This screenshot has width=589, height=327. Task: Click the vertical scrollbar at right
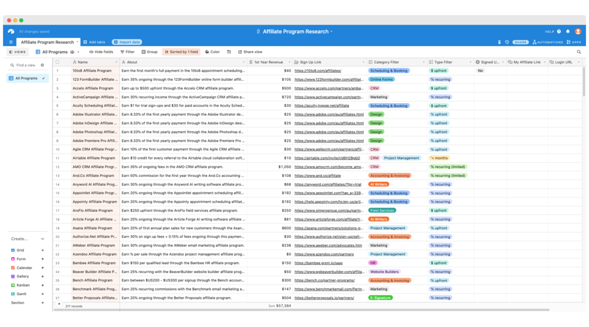(584, 81)
